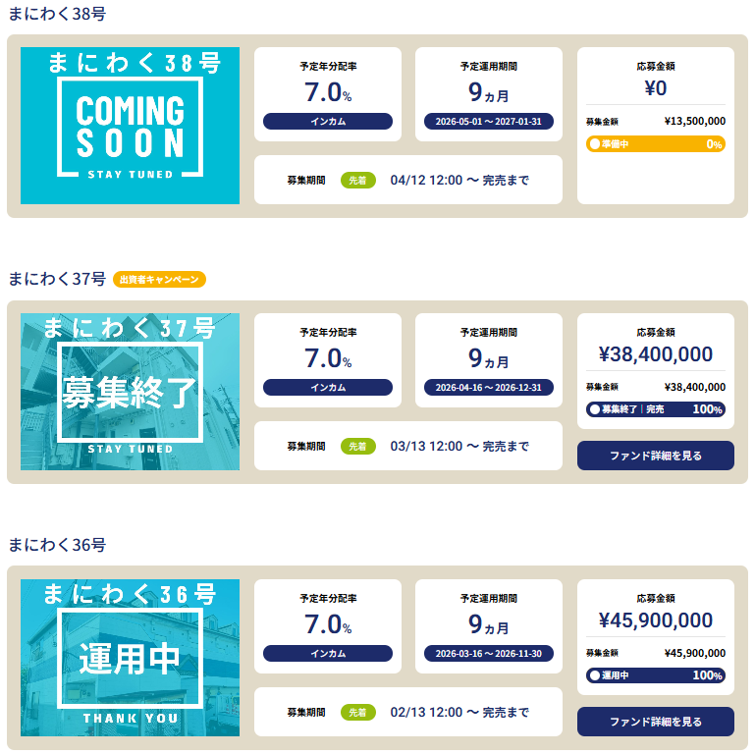Viewport: 755px width, 754px height.
Task: Click the まにわく38号 Coming Soon thumbnail
Action: point(130,126)
